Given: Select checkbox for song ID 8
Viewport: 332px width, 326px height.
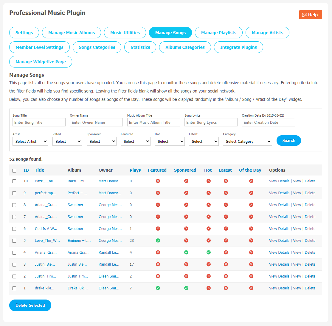Looking at the screenshot, I should tap(14, 205).
